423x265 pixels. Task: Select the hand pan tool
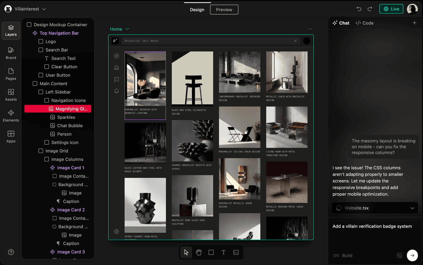[199, 252]
